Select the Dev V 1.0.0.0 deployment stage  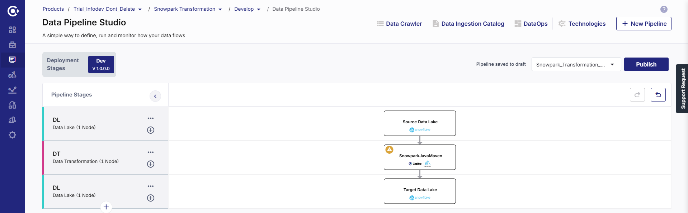pyautogui.click(x=101, y=64)
